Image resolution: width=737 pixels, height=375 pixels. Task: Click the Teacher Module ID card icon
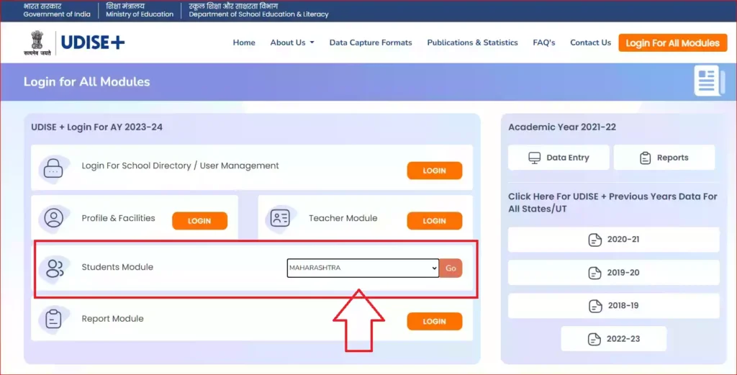(x=280, y=218)
